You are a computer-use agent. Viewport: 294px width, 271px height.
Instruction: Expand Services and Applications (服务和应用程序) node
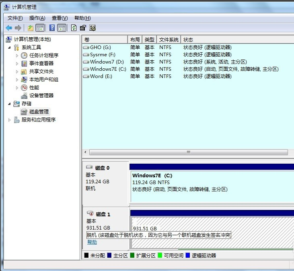[x=10, y=120]
